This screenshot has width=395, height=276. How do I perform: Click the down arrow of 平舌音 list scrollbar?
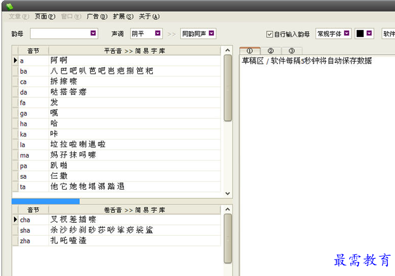tap(228, 194)
